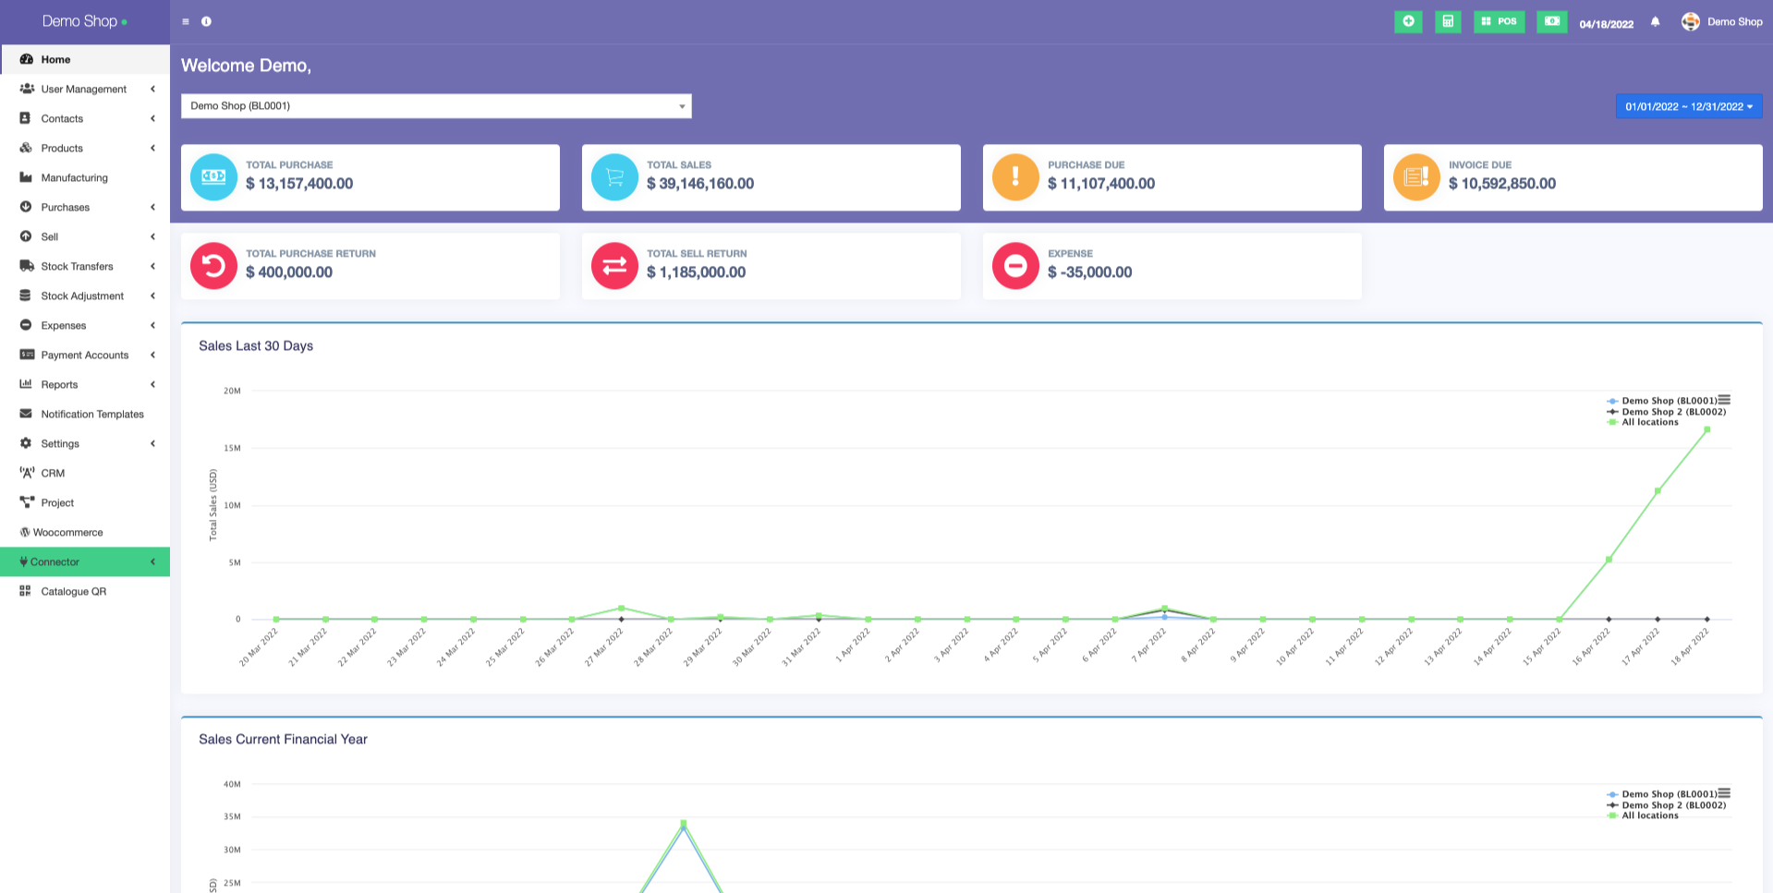Click the Manufacturing factory icon
Screen dimensions: 1773x893
[x=26, y=177]
